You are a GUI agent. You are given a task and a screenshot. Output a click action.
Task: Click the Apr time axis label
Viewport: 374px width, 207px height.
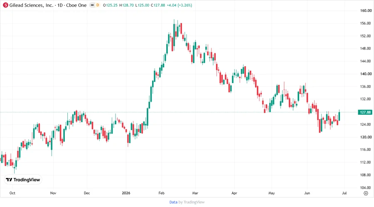pyautogui.click(x=234, y=193)
